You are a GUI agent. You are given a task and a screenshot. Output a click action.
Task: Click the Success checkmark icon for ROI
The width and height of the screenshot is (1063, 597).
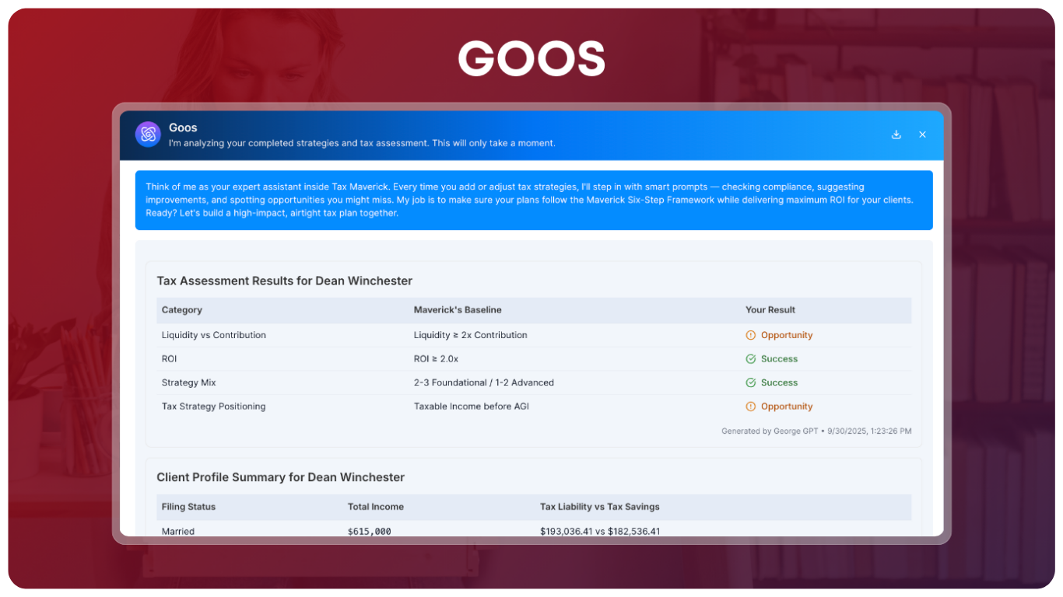(749, 358)
